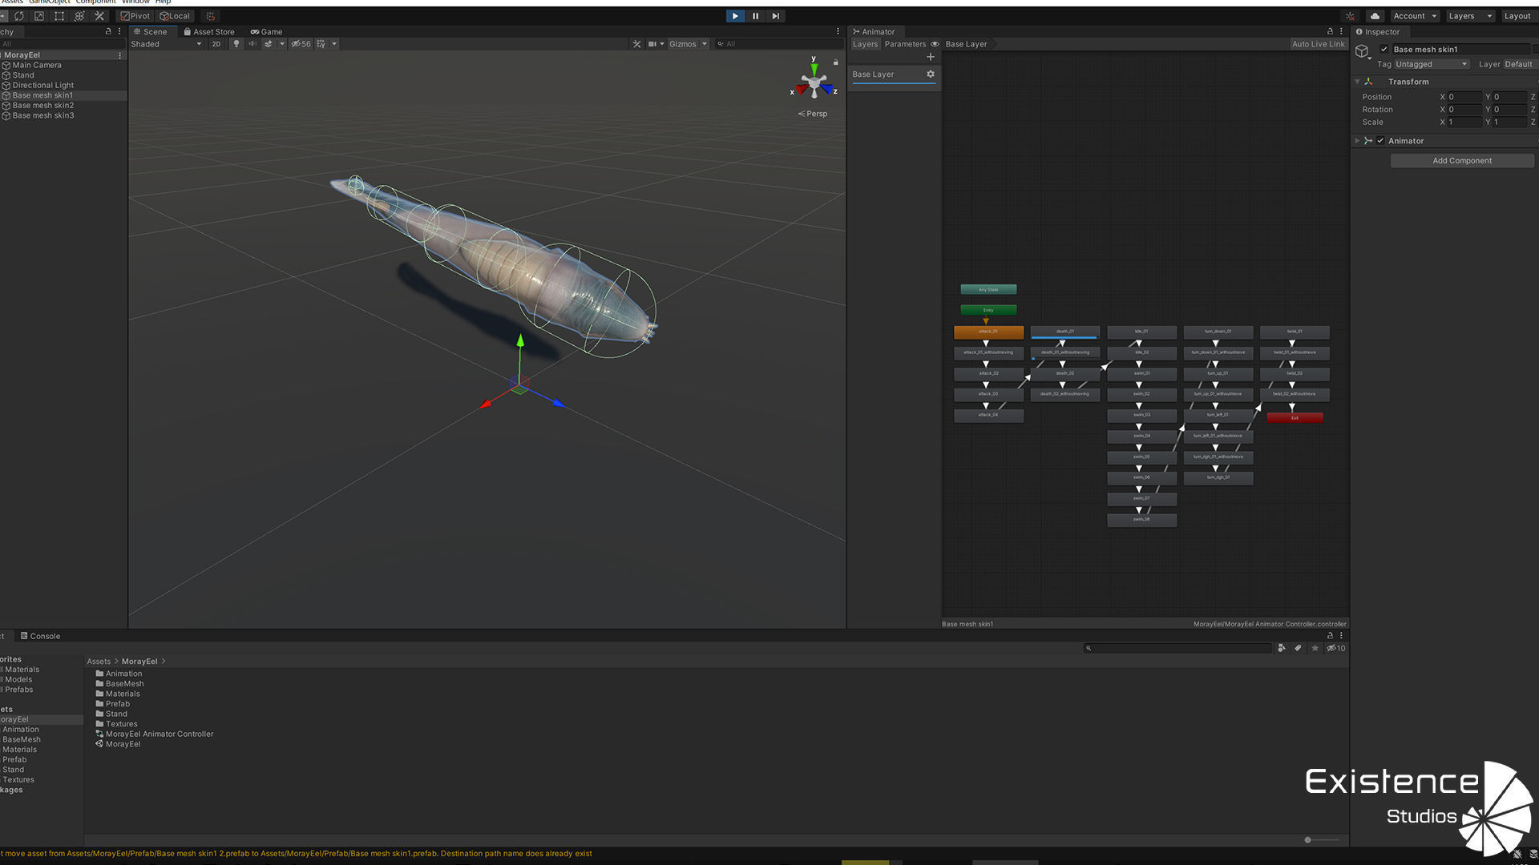
Task: Select the Scale tool in toolbar
Action: (x=39, y=16)
